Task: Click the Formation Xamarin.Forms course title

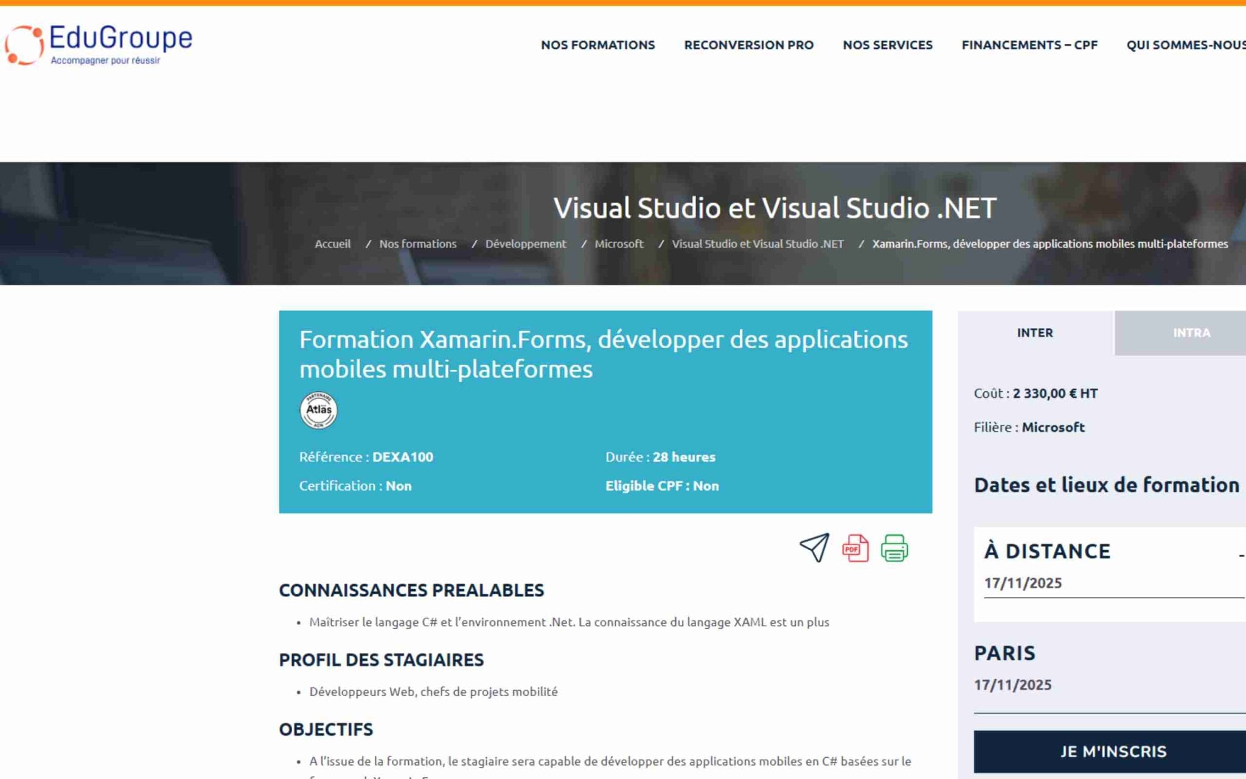Action: click(604, 354)
